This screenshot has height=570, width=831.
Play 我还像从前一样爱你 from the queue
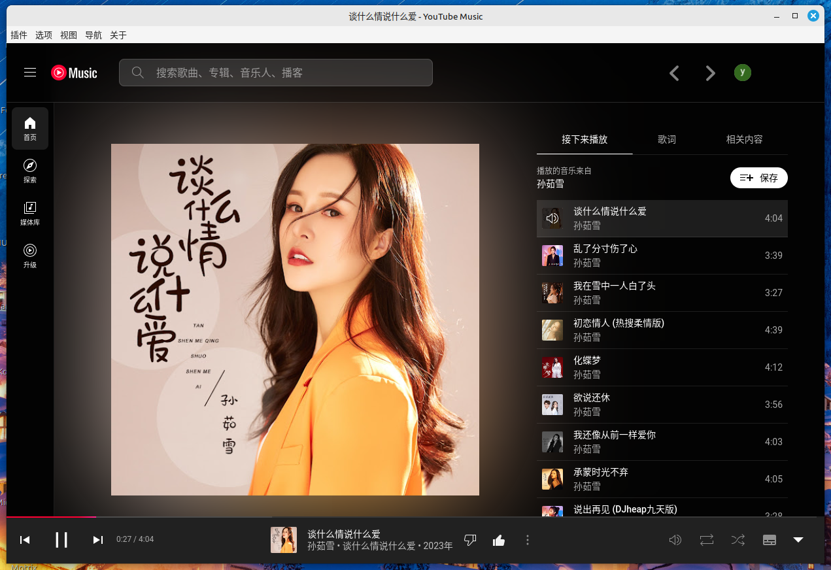[x=662, y=442]
